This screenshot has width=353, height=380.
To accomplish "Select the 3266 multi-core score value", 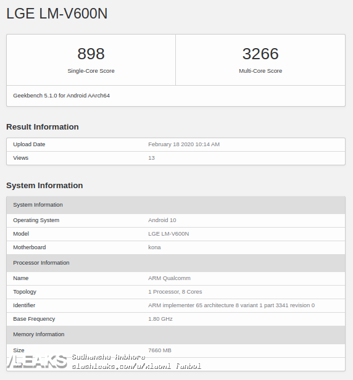I will (x=260, y=54).
